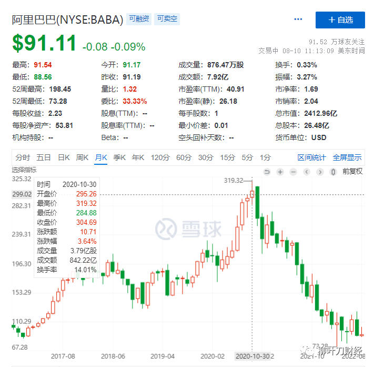The width and height of the screenshot is (374, 367).
Task: Switch to the 15分 interval tab
Action: (228, 157)
